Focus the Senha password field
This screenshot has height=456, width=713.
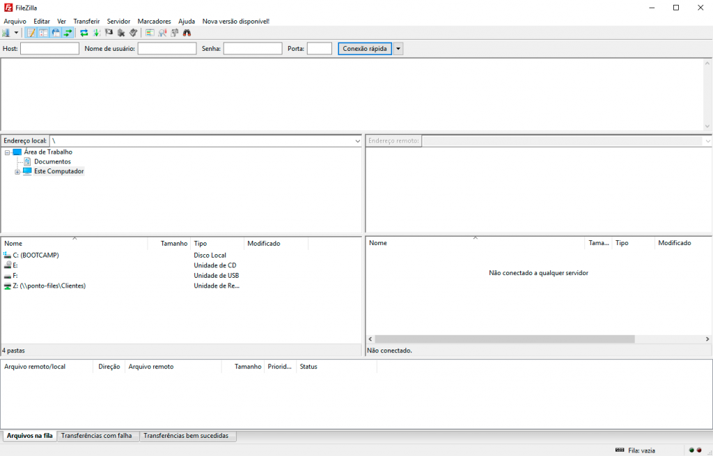(x=253, y=49)
